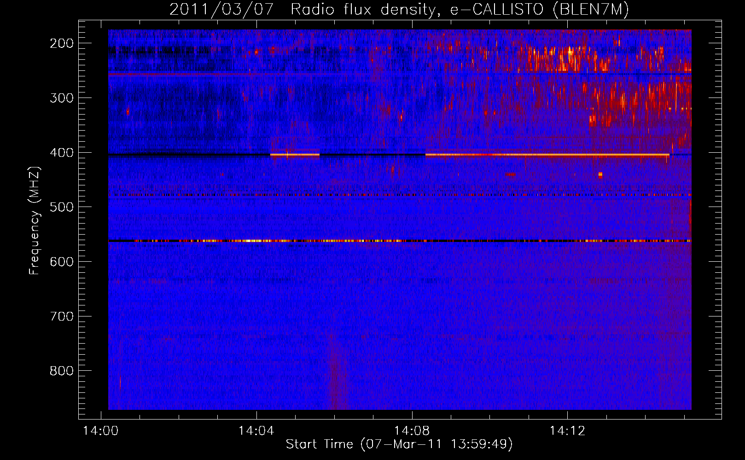
Task: Click the 700 frequency tick label
Action: click(x=62, y=316)
